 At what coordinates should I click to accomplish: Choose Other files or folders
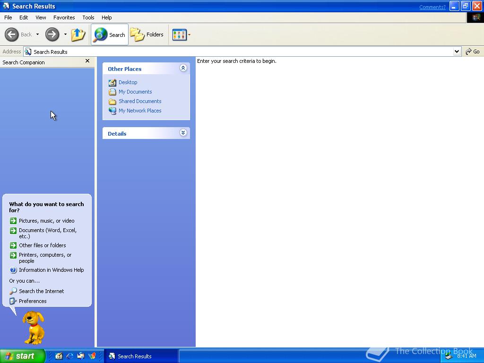coord(42,245)
